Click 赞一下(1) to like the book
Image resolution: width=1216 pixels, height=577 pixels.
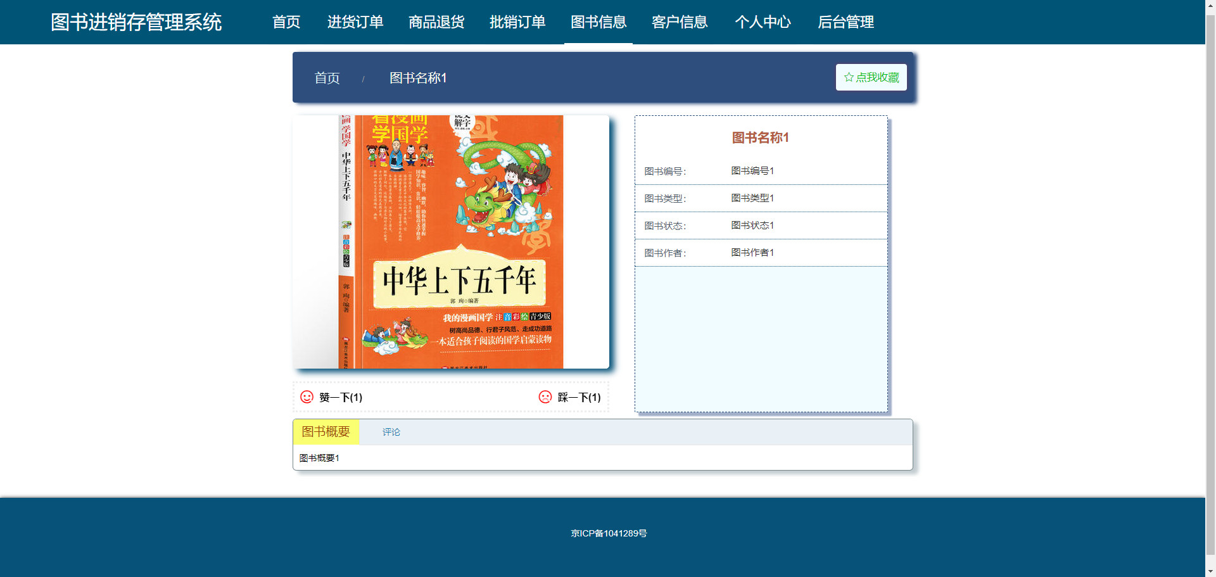coord(341,397)
